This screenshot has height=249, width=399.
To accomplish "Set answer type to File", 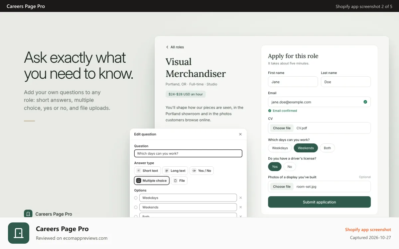I will tap(179, 181).
